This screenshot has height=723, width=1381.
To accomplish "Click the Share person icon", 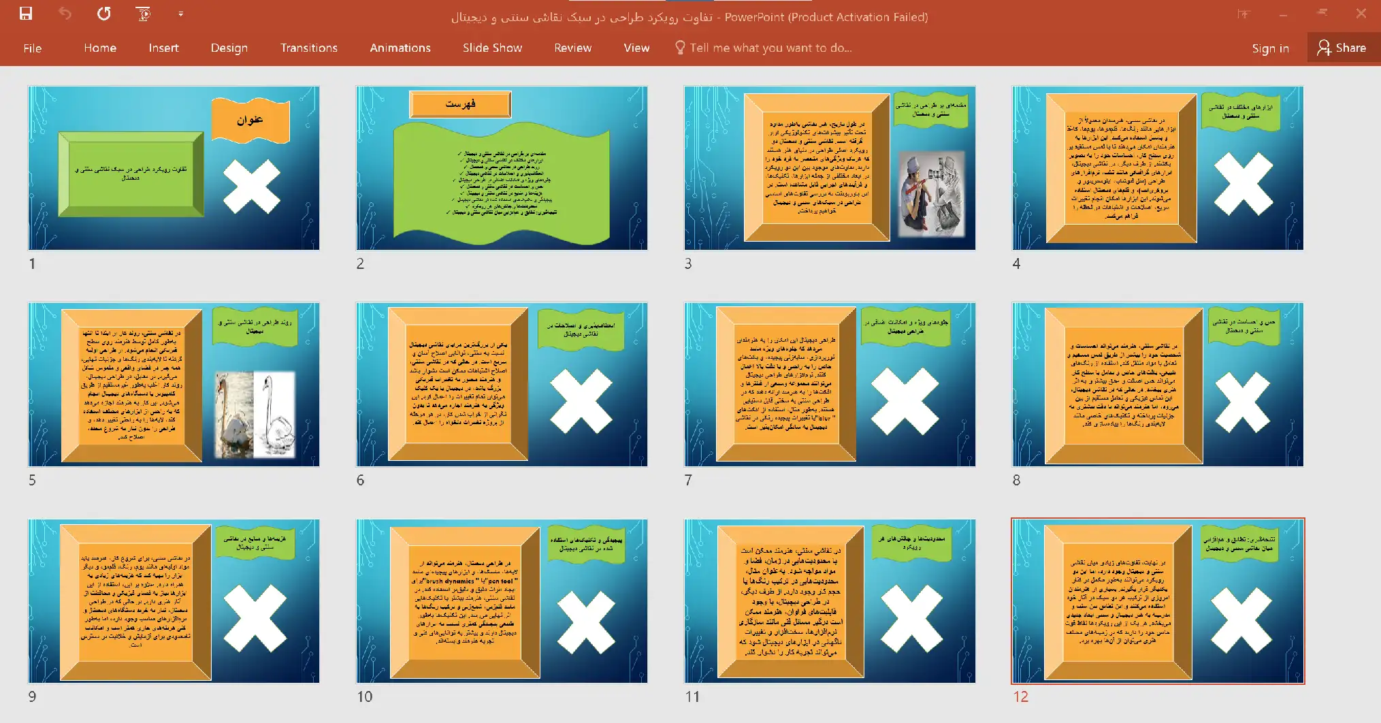I will [1324, 48].
